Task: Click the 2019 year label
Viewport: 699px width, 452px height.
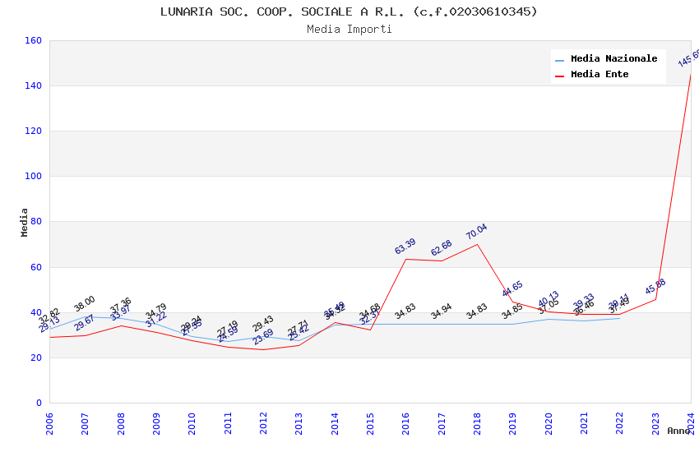Action: (x=512, y=423)
